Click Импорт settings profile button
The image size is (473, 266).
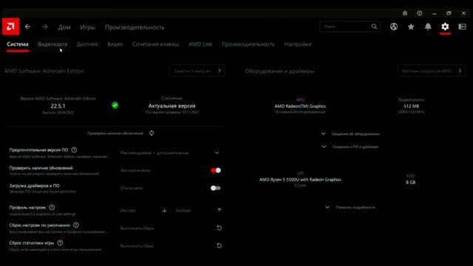(x=128, y=211)
